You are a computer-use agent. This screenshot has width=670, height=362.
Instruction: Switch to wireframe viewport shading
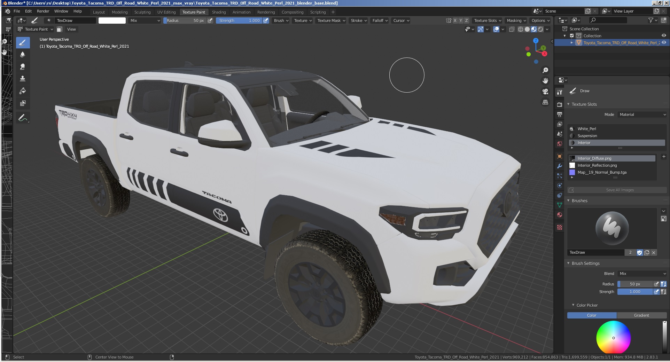click(520, 29)
